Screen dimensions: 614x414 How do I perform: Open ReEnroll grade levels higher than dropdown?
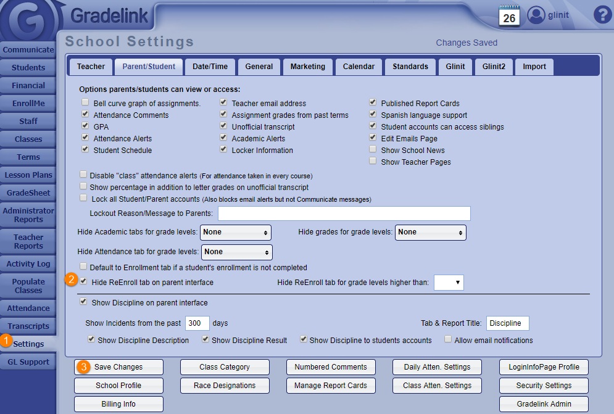click(449, 283)
